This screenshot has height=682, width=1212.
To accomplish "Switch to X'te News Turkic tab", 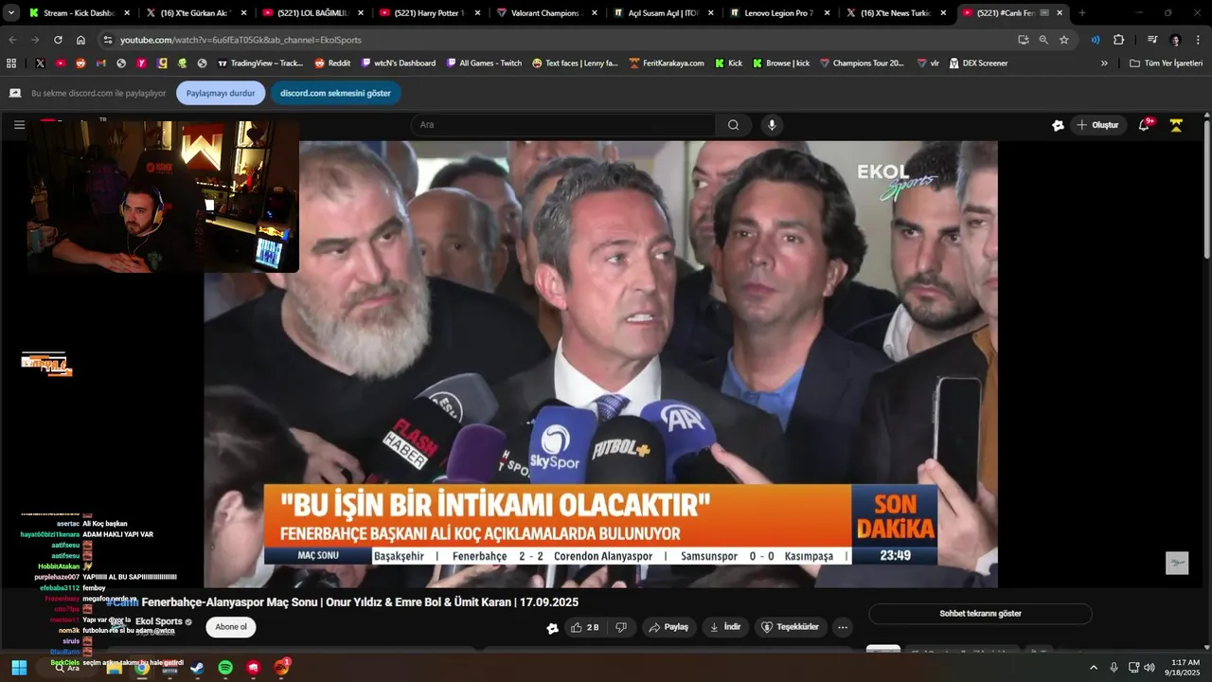I will [x=898, y=13].
